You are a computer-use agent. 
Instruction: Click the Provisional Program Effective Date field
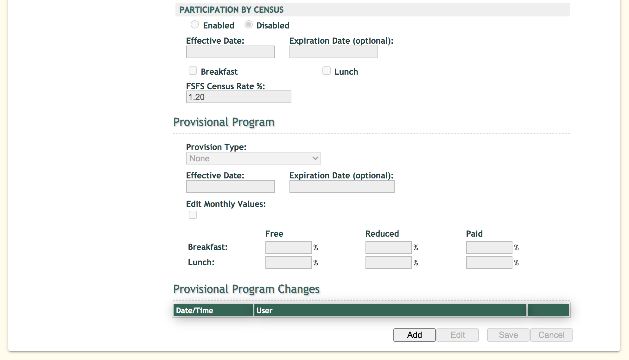[230, 187]
